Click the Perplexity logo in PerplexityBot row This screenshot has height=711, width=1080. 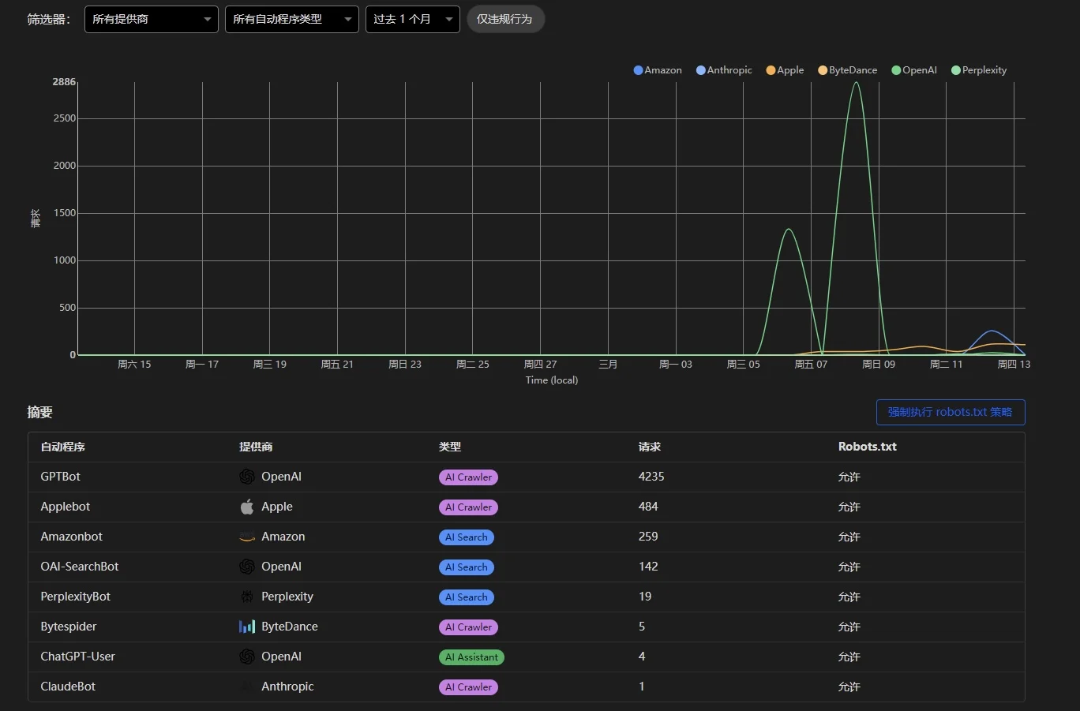247,597
